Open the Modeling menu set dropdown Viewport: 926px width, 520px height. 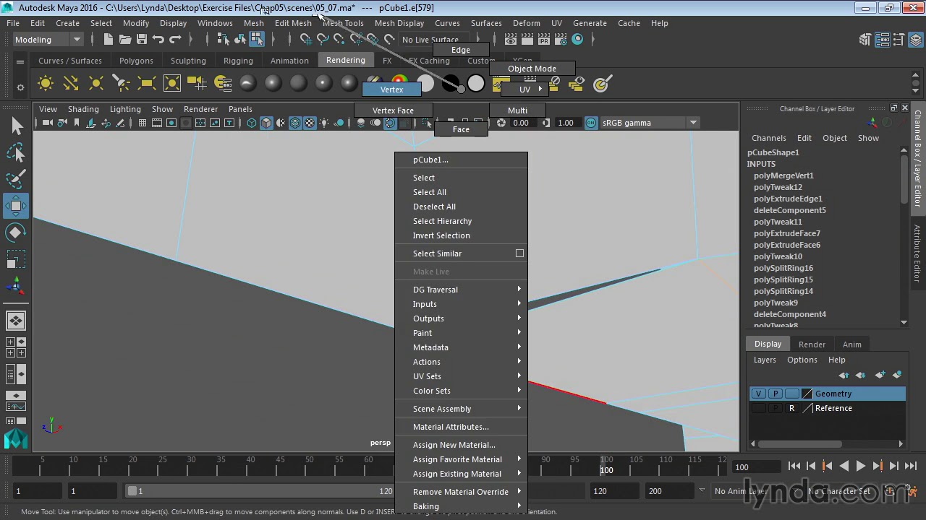(48, 40)
